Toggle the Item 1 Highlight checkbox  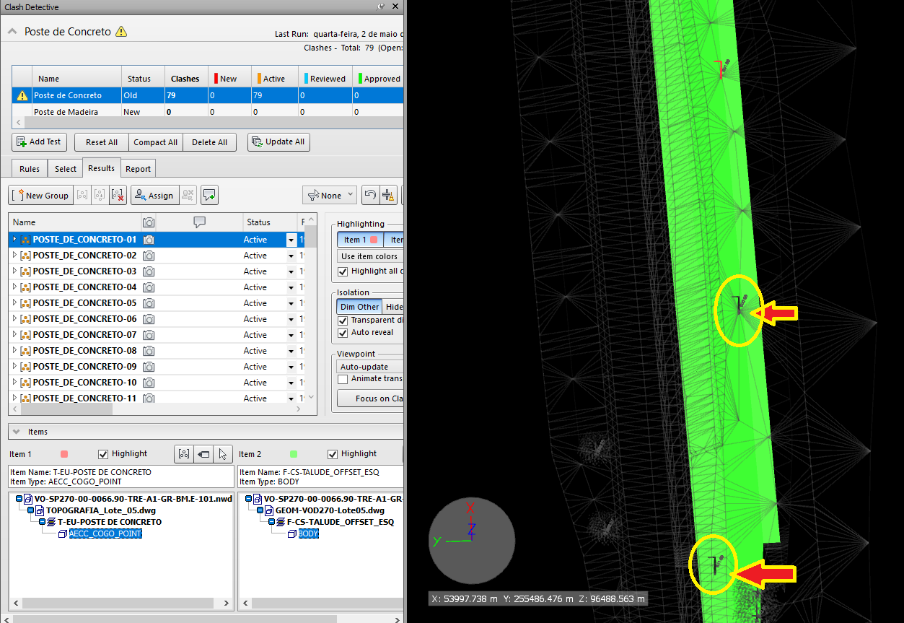(103, 454)
